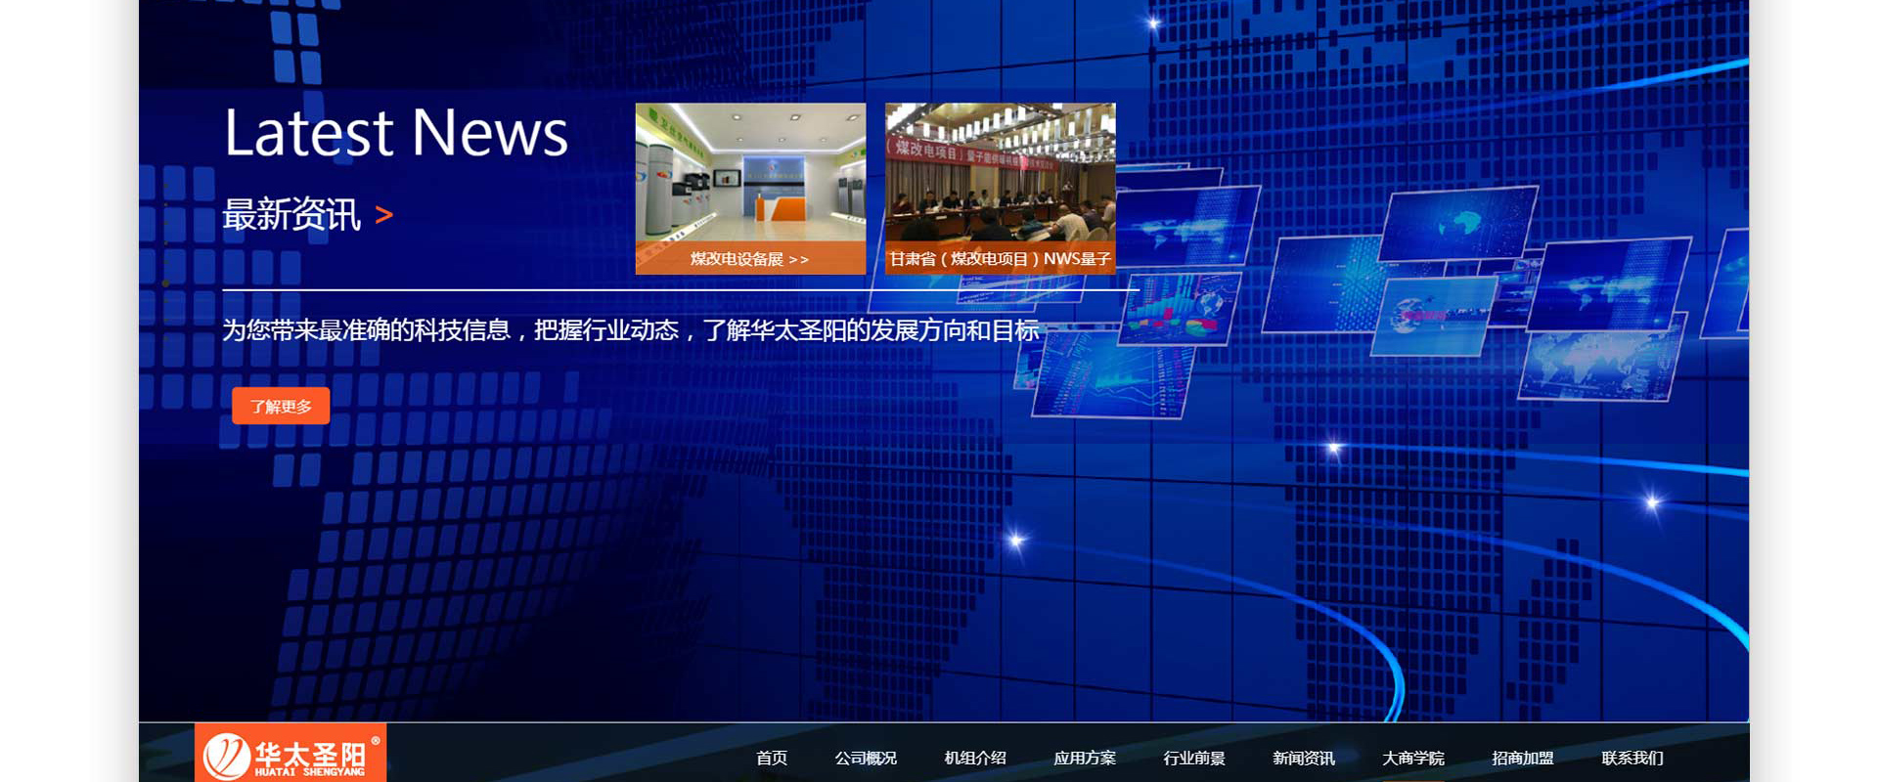Image resolution: width=1878 pixels, height=782 pixels.
Task: Open the 煤改电设备展 showroom photo
Action: (x=750, y=172)
